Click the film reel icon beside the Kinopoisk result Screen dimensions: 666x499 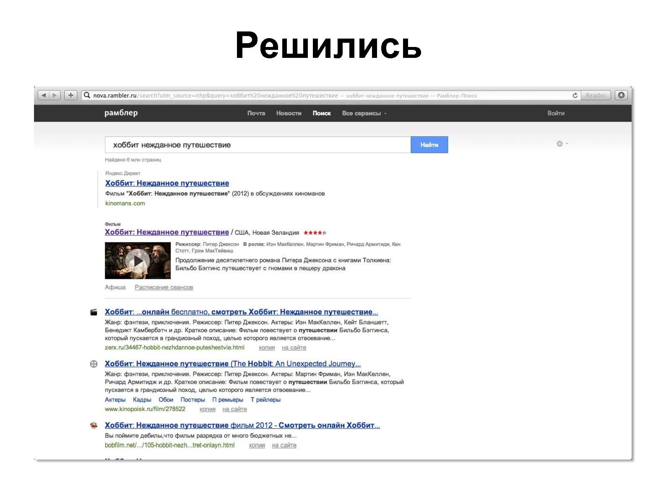tap(94, 364)
